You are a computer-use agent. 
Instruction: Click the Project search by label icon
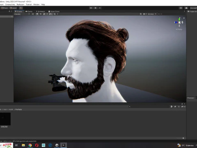coord(175,106)
